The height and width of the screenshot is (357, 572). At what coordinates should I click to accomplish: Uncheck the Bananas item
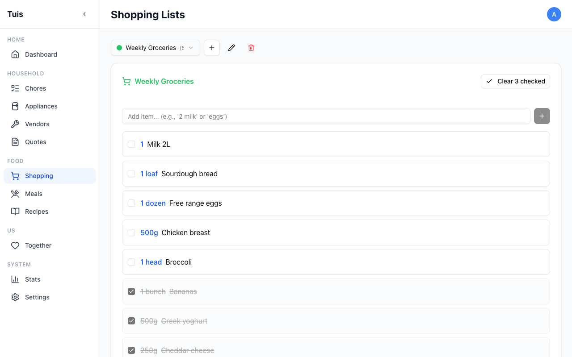(131, 291)
